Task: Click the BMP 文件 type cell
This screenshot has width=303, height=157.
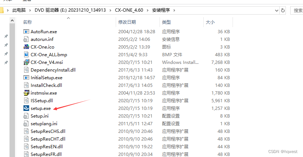Action: [x=172, y=54]
